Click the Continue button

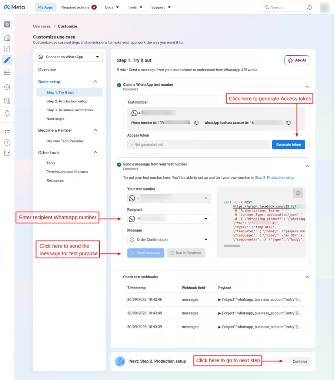click(x=300, y=361)
